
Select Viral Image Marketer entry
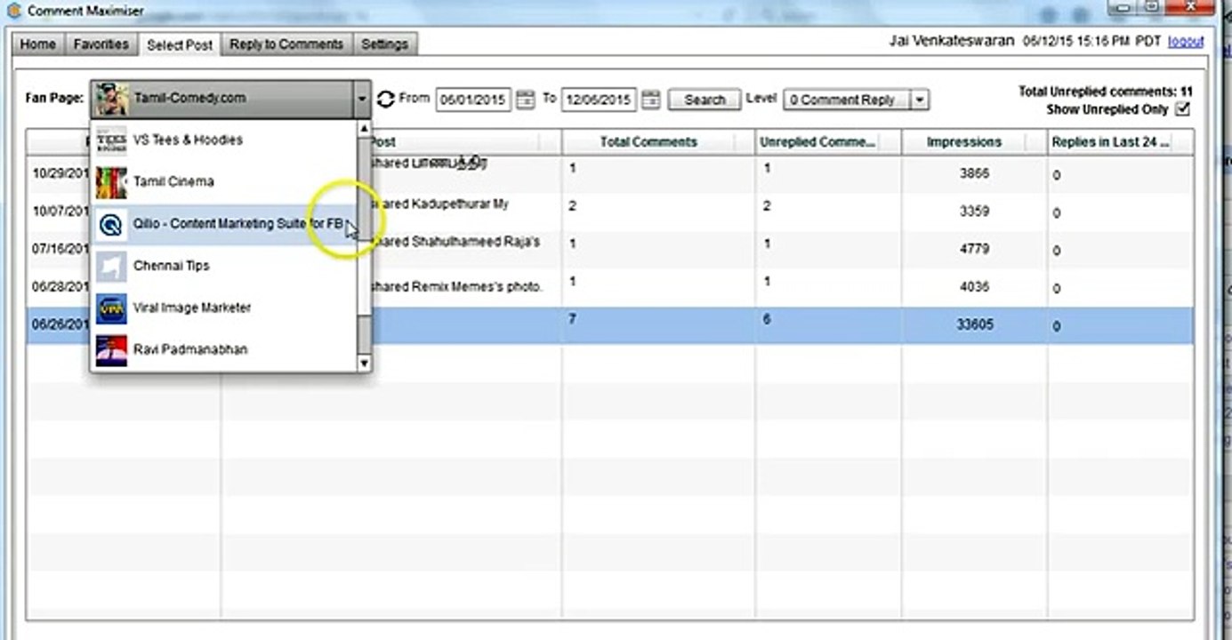click(223, 308)
